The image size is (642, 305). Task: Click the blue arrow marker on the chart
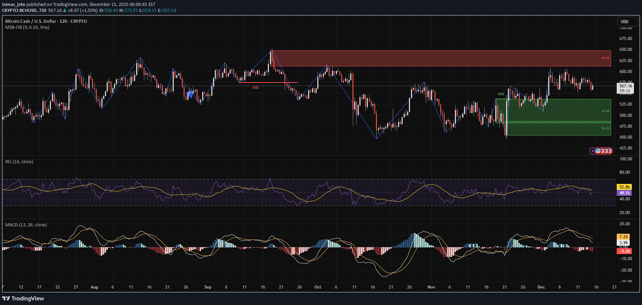190,94
